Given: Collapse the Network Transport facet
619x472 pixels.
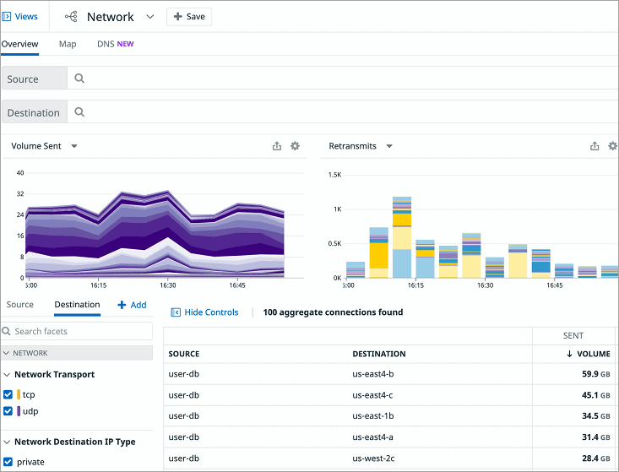Looking at the screenshot, I should coord(7,375).
